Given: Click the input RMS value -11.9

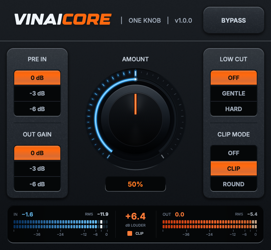Looking at the screenshot, I should click(103, 214).
